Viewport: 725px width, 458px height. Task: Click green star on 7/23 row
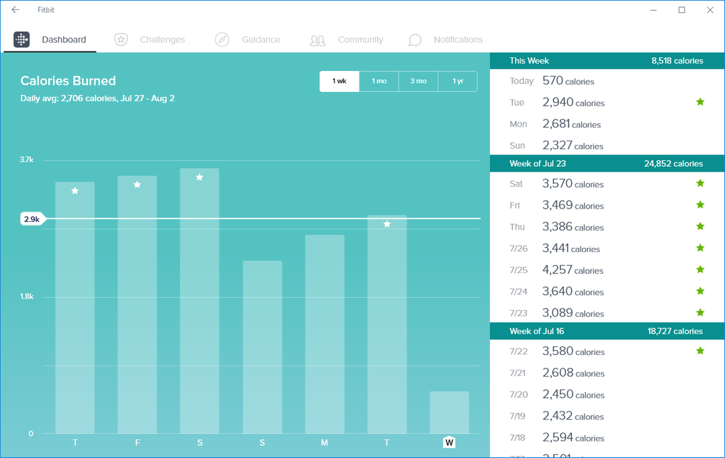coord(700,312)
